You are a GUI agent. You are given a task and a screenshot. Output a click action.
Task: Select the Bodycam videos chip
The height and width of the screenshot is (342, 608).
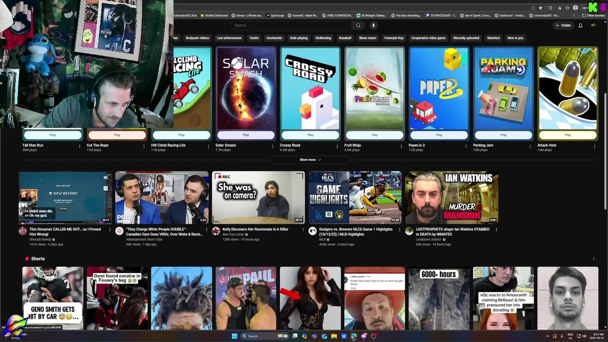tap(197, 38)
